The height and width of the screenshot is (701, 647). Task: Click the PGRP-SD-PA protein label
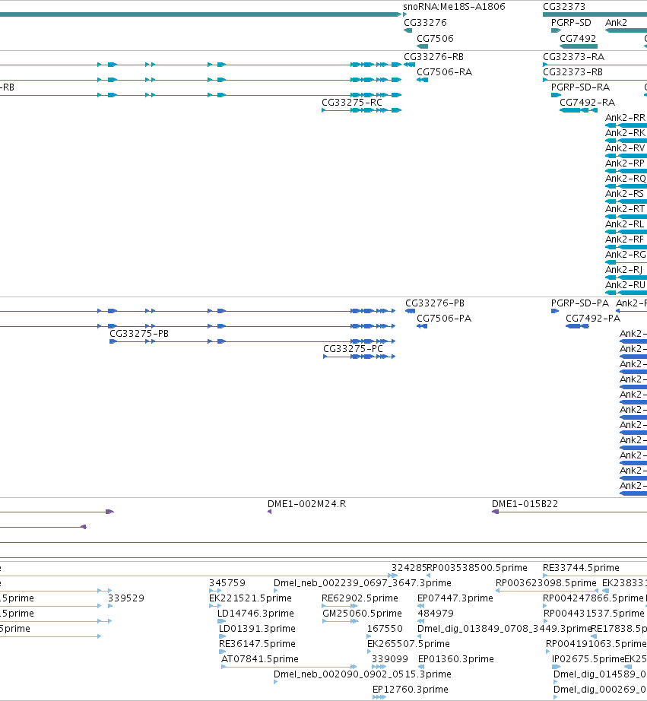click(580, 303)
